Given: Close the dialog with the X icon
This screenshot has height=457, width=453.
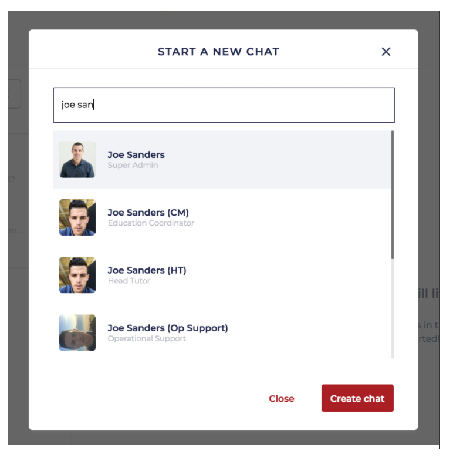Looking at the screenshot, I should click(x=386, y=52).
